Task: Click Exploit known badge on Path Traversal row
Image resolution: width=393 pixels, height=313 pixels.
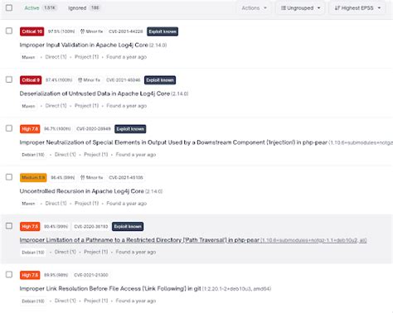Action: click(x=128, y=226)
